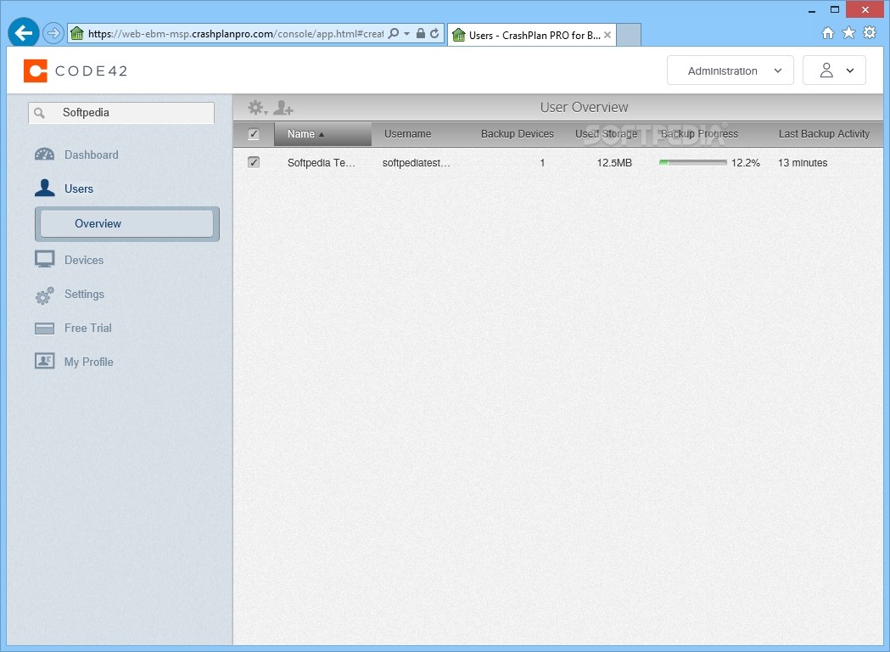Open a new browser tab

[629, 35]
